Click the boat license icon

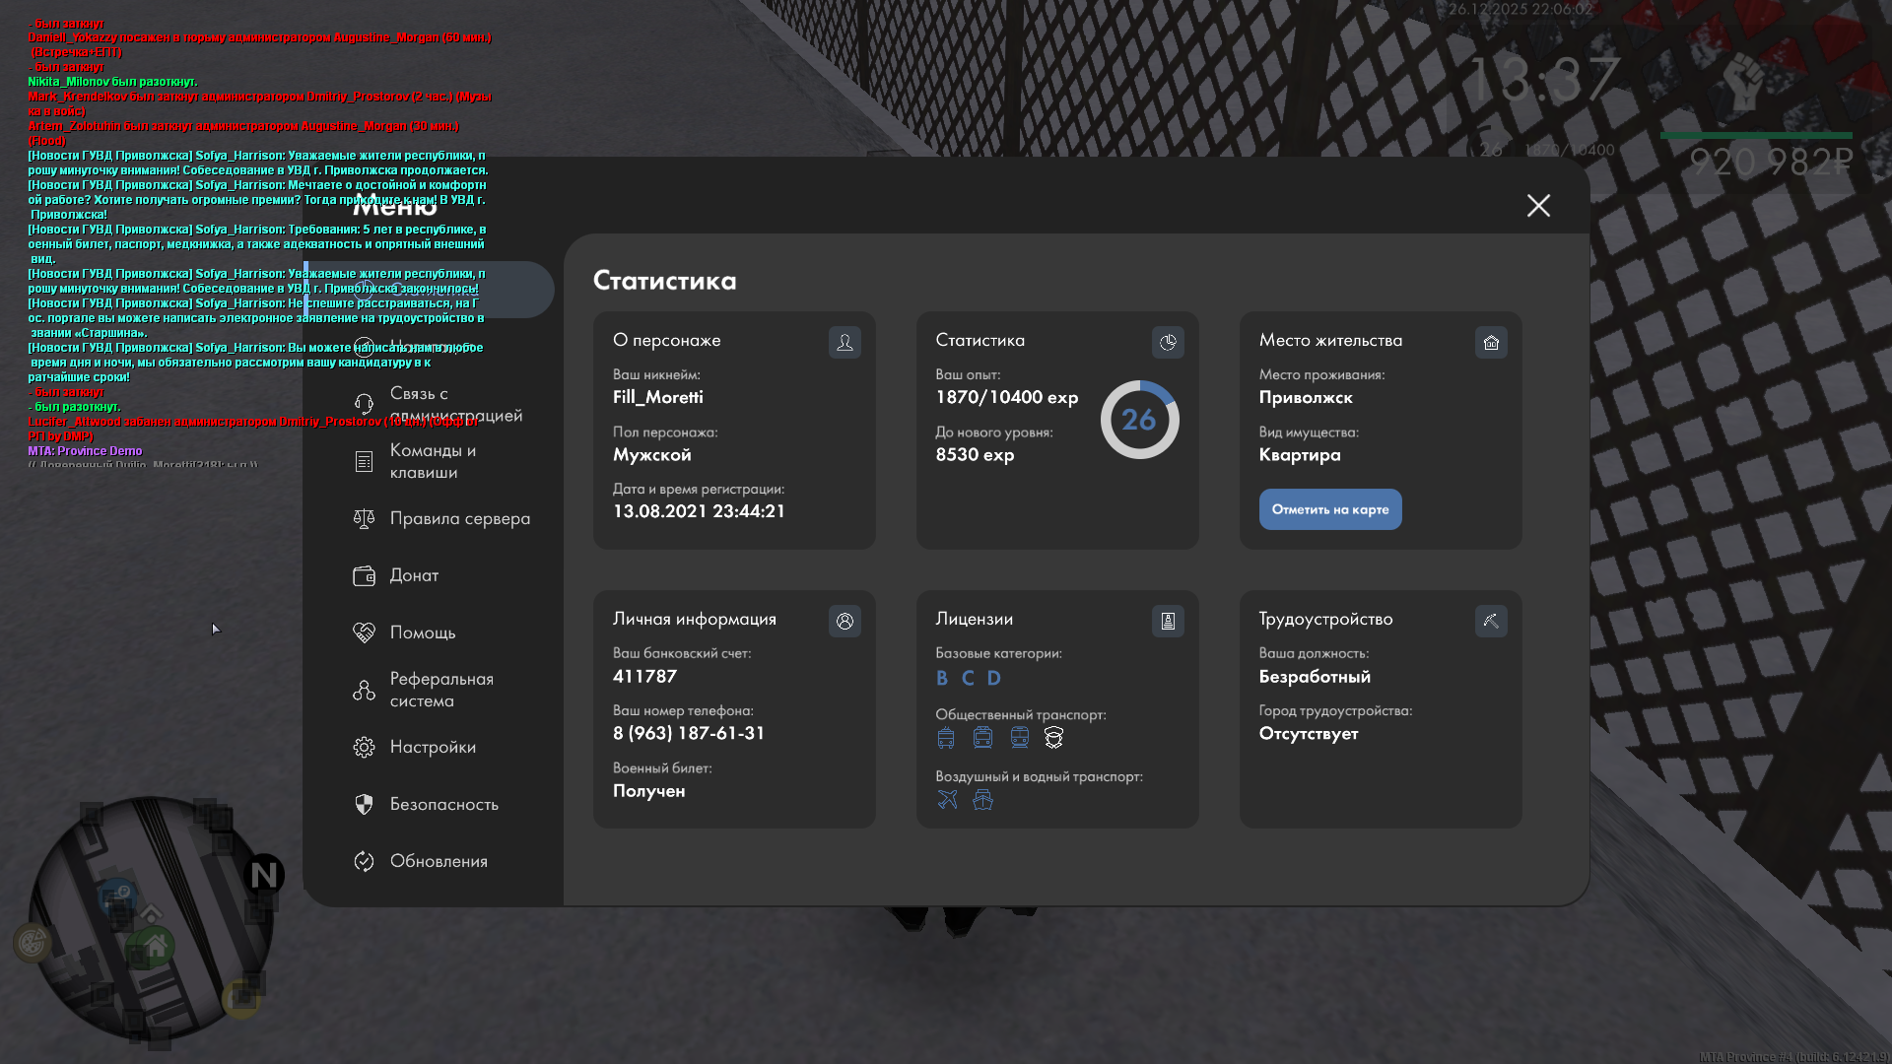[982, 799]
